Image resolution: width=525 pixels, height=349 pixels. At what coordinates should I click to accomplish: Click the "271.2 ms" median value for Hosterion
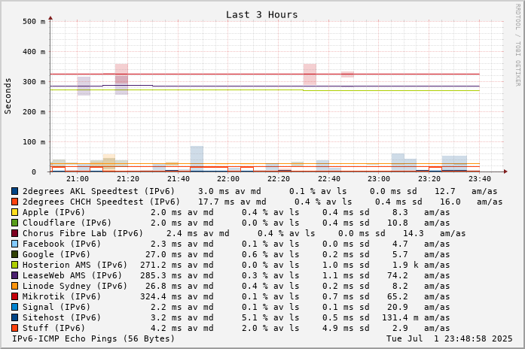click(x=161, y=265)
